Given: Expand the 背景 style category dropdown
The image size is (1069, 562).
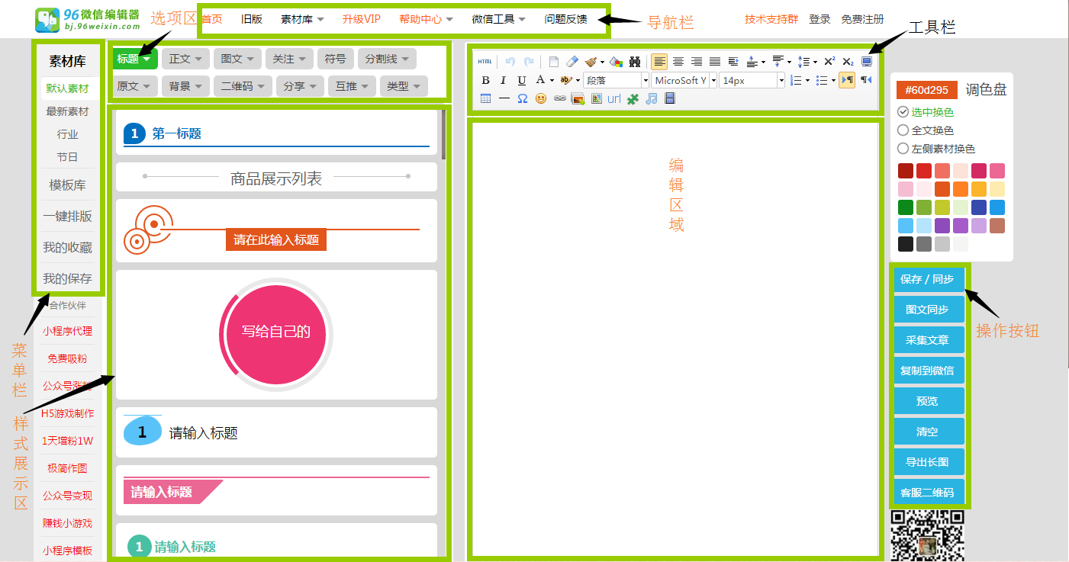Looking at the screenshot, I should (x=186, y=86).
